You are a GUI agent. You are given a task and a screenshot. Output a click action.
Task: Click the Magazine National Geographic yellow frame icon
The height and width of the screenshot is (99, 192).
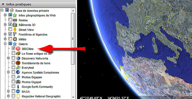point(18,96)
